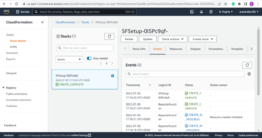Open CloudFormation breadcrumb link
The width and height of the screenshot is (262, 138).
coord(65,22)
